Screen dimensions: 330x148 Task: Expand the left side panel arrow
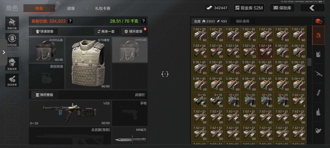pyautogui.click(x=4, y=52)
